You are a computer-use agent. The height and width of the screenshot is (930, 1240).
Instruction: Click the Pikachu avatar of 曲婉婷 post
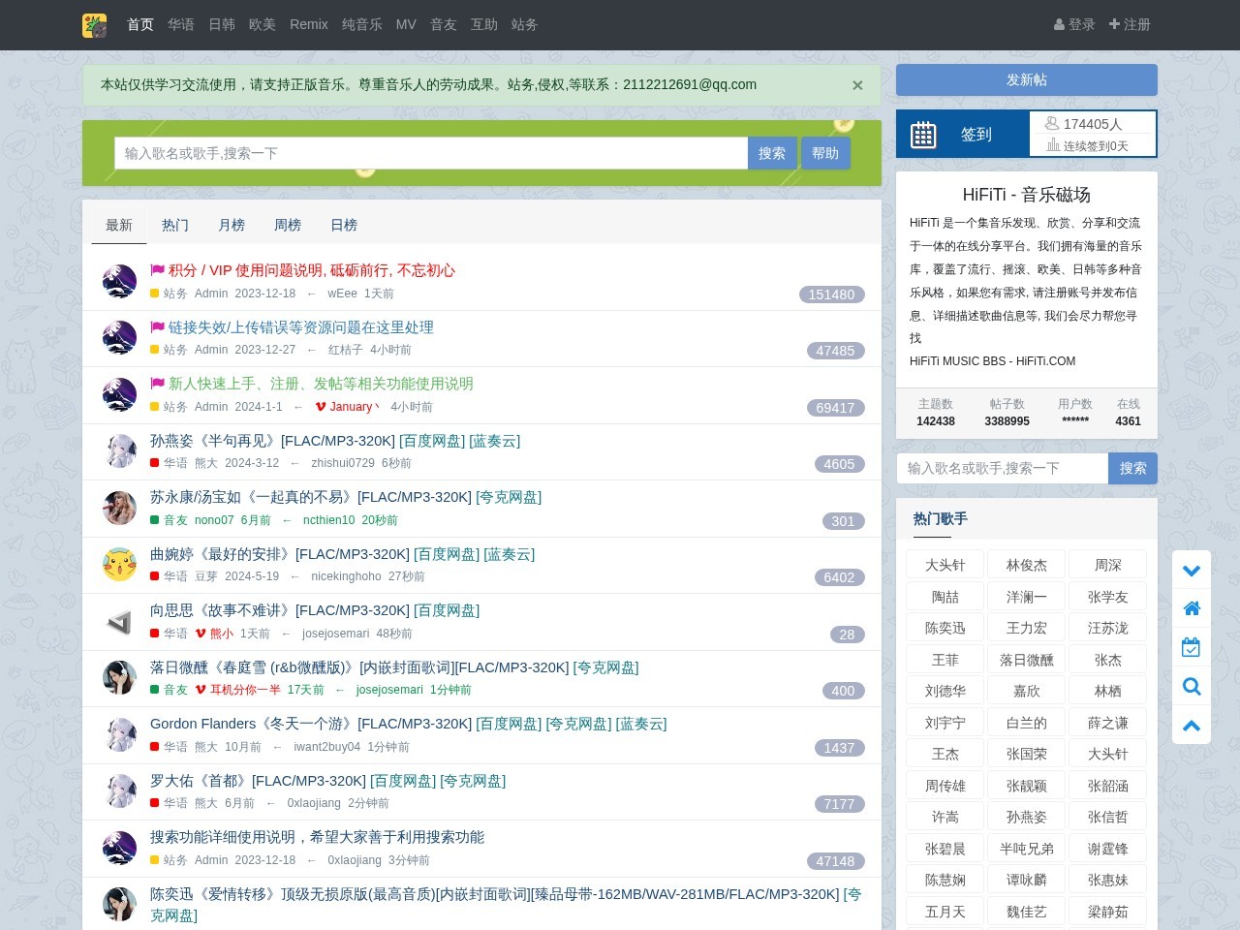pyautogui.click(x=119, y=564)
